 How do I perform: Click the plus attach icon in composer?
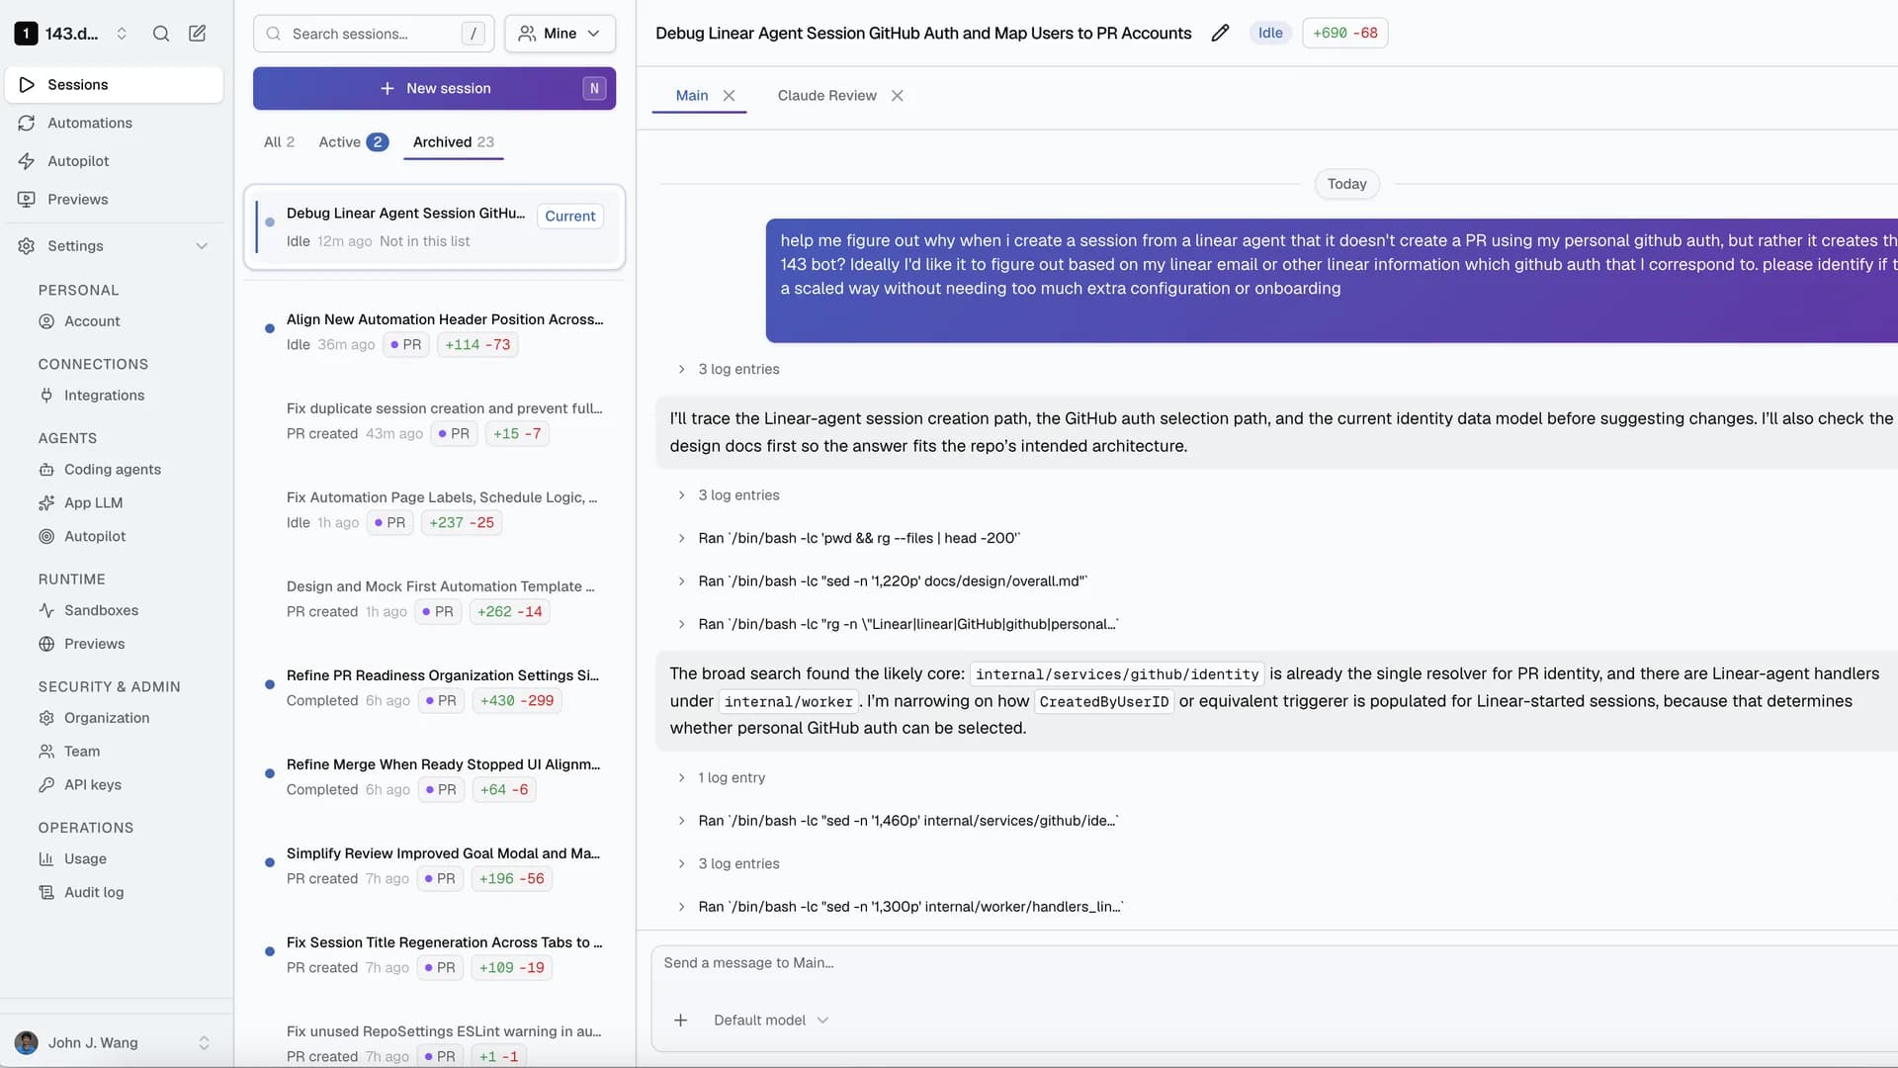pos(680,1021)
